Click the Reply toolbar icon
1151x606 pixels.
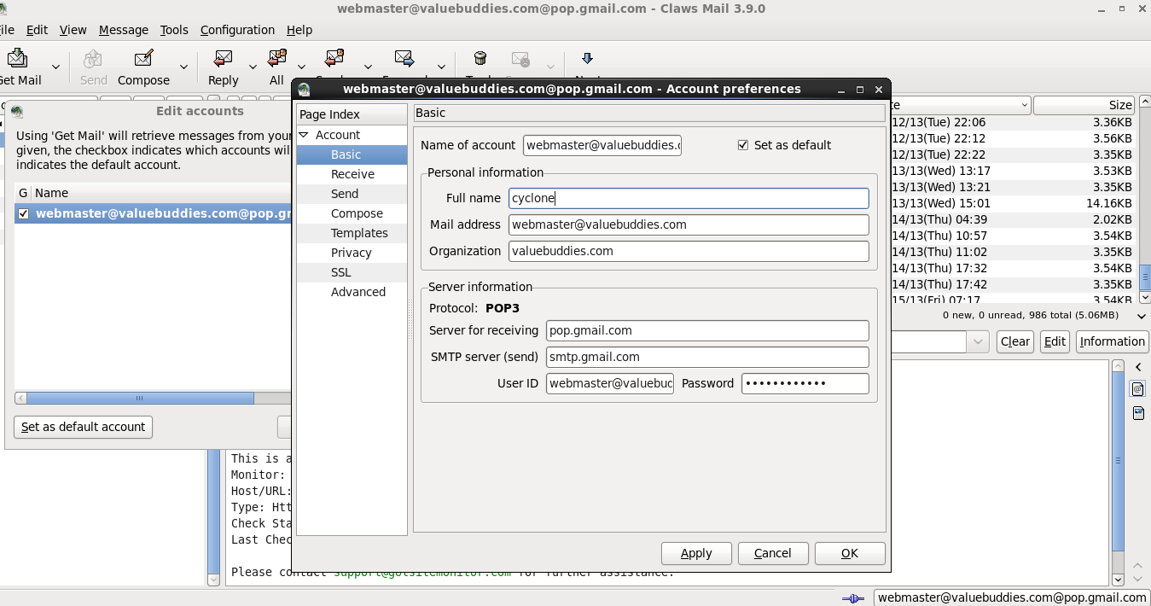pos(224,58)
